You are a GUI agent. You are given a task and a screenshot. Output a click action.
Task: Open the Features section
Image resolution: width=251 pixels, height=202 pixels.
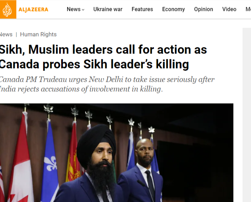tap(142, 9)
